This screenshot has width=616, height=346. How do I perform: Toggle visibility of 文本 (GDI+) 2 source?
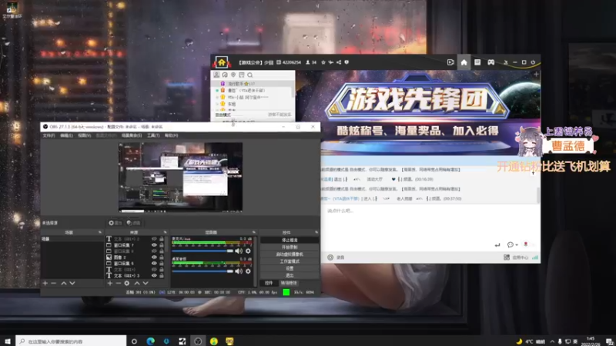(154, 239)
